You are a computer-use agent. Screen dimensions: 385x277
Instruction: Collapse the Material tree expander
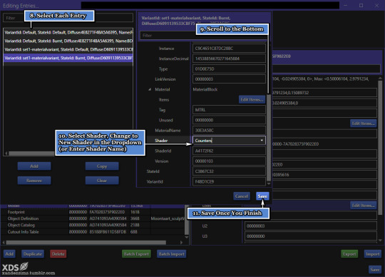pos(150,89)
